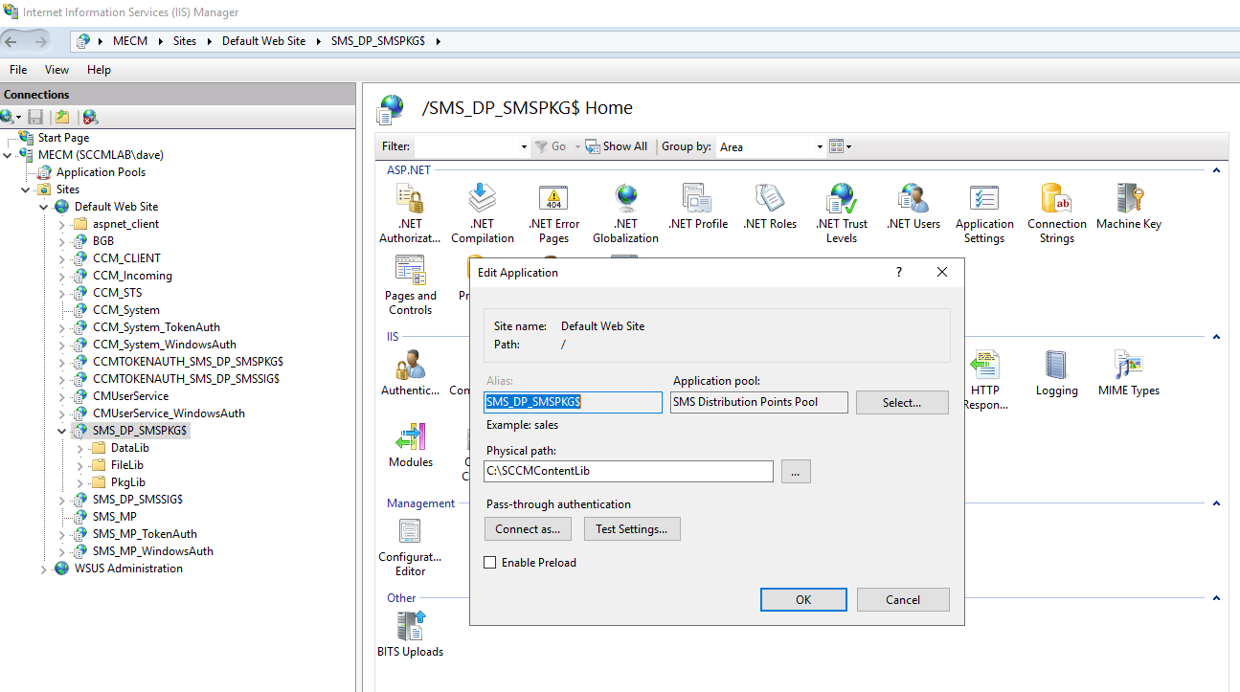The height and width of the screenshot is (692, 1240).
Task: Open .NET Error Pages feature
Action: (554, 213)
